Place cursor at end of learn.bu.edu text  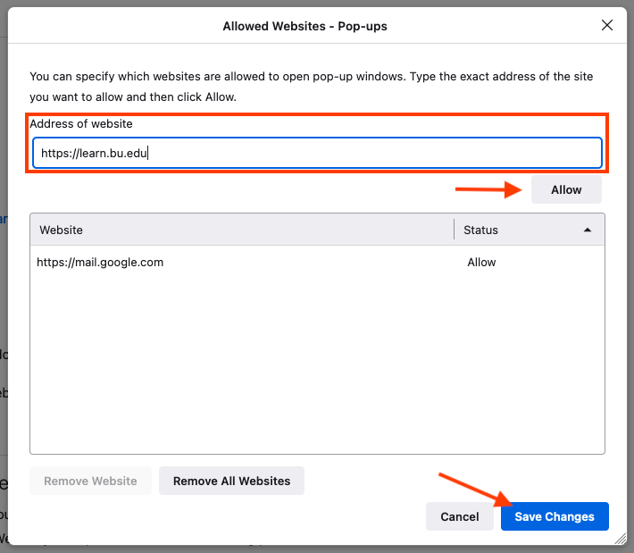click(x=148, y=153)
